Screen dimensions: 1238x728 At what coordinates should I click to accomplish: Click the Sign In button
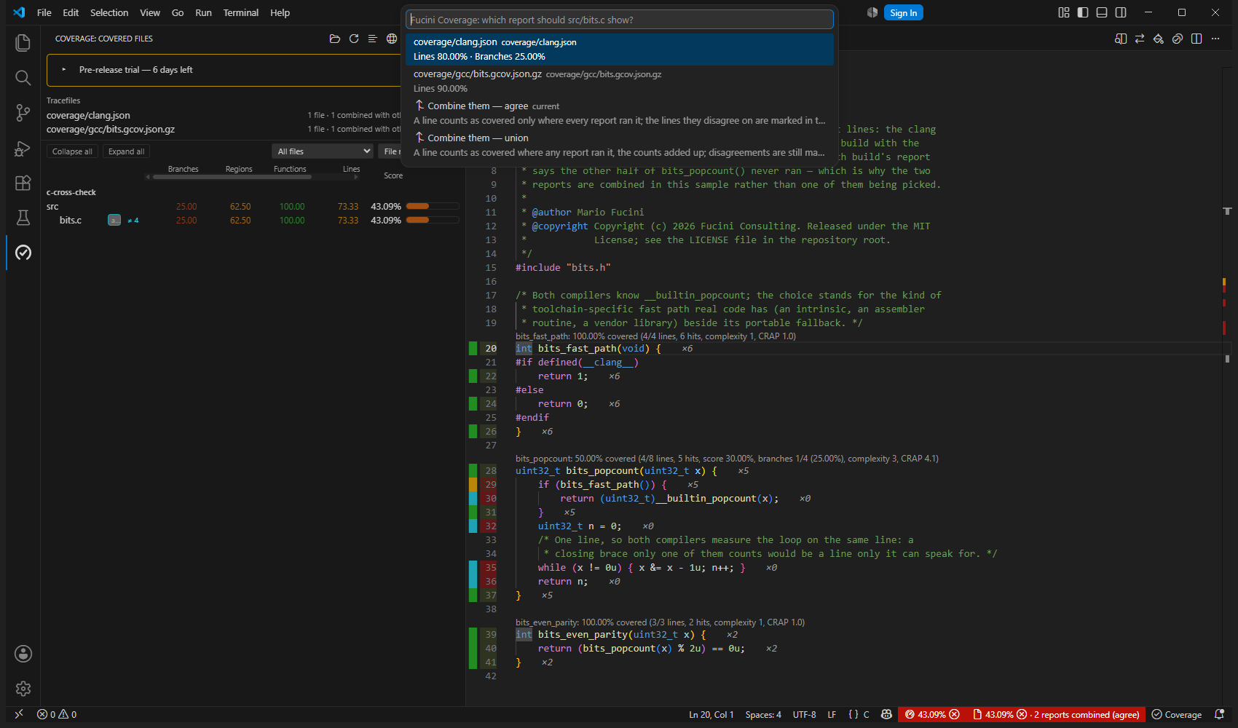[x=904, y=12]
